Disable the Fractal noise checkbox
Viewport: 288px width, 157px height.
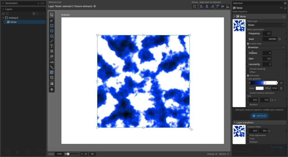pyautogui.click(x=248, y=44)
